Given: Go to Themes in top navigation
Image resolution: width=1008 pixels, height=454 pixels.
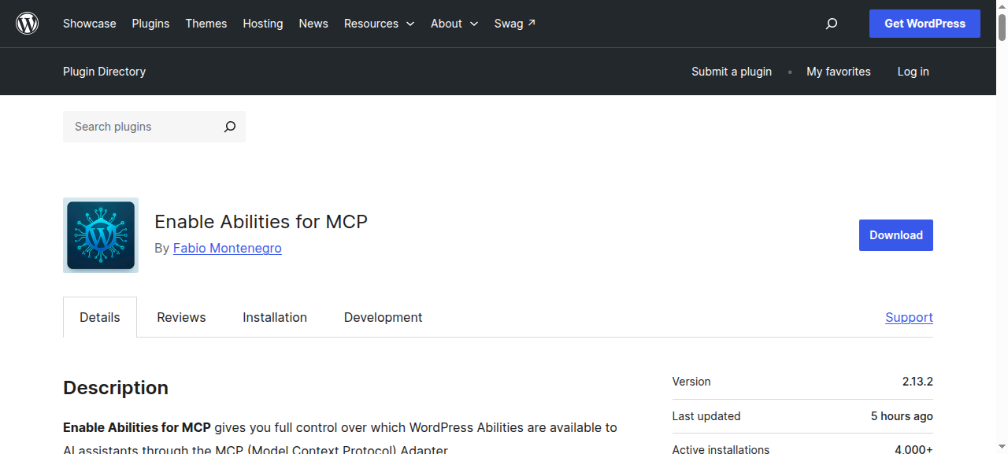Looking at the screenshot, I should pos(206,24).
